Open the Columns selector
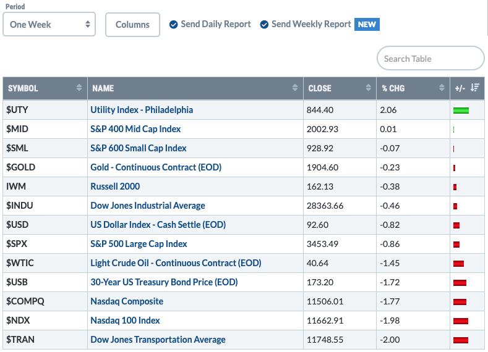 [132, 25]
